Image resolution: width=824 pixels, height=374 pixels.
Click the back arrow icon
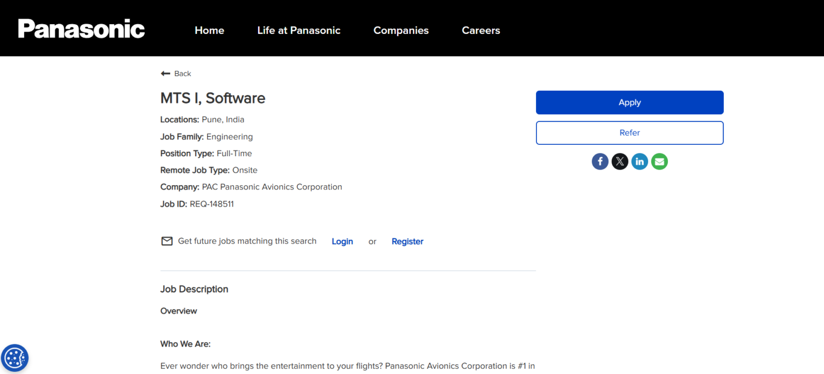coord(166,73)
